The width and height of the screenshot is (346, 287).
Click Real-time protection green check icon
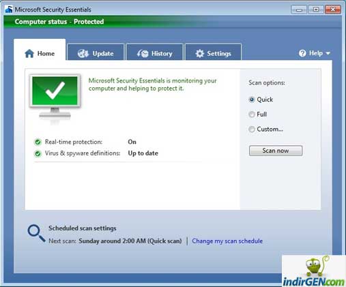click(38, 142)
